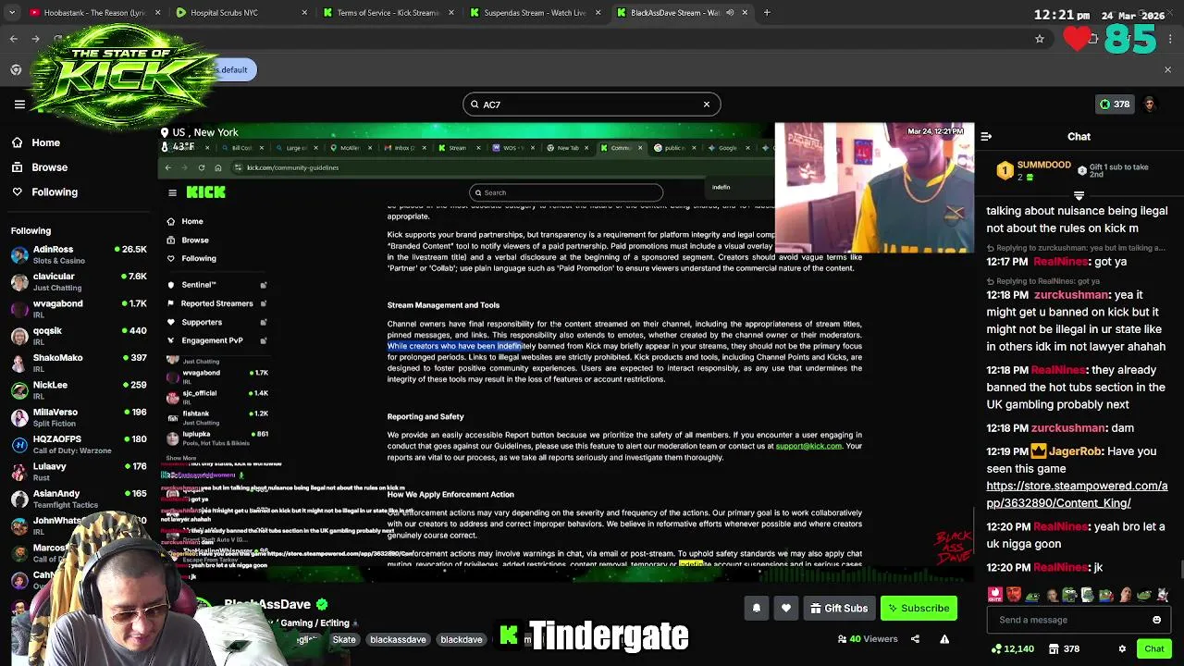
Task: Open the channel shop showing 378
Action: [1062, 649]
